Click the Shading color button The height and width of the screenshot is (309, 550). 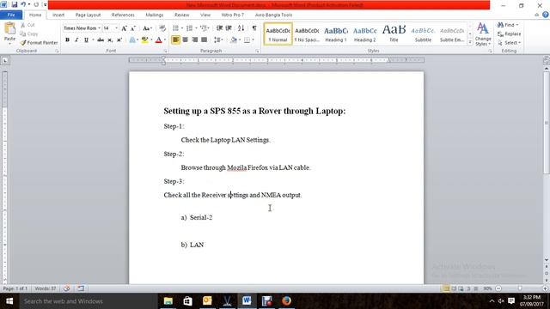(x=234, y=40)
